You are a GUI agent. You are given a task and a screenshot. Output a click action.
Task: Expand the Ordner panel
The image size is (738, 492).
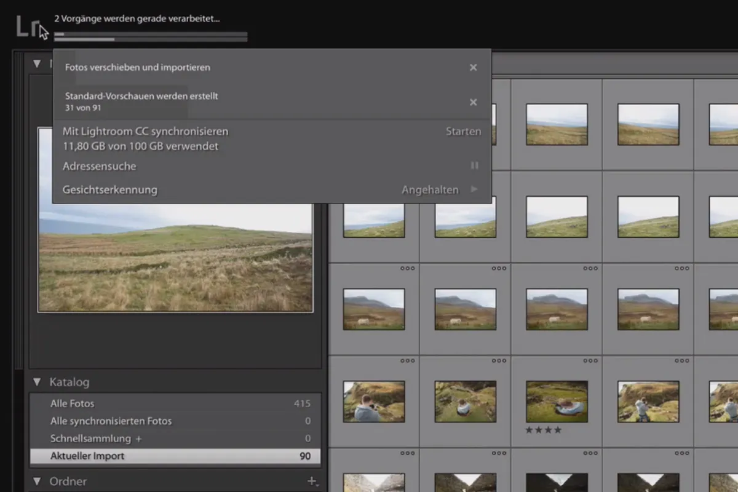(x=37, y=482)
